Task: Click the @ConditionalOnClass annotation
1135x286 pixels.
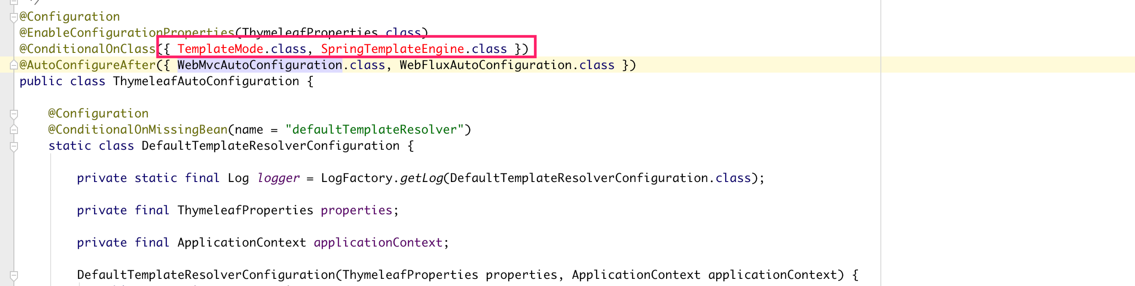Action: click(87, 49)
